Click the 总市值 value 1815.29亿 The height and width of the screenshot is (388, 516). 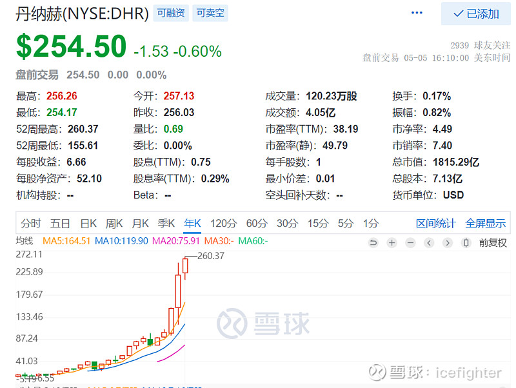(456, 162)
